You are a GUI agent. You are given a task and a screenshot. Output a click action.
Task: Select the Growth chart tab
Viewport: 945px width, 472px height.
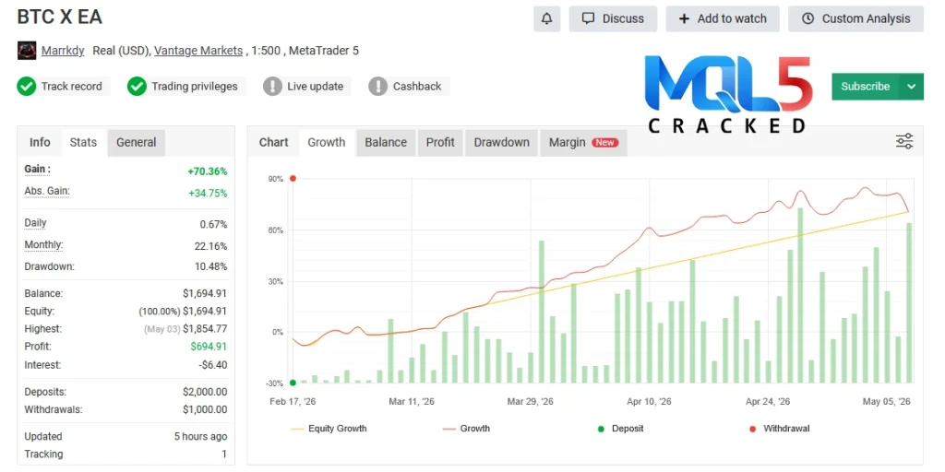point(326,143)
